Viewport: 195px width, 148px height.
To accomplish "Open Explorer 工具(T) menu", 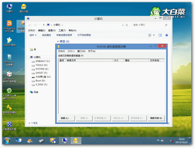I will 62,31.
